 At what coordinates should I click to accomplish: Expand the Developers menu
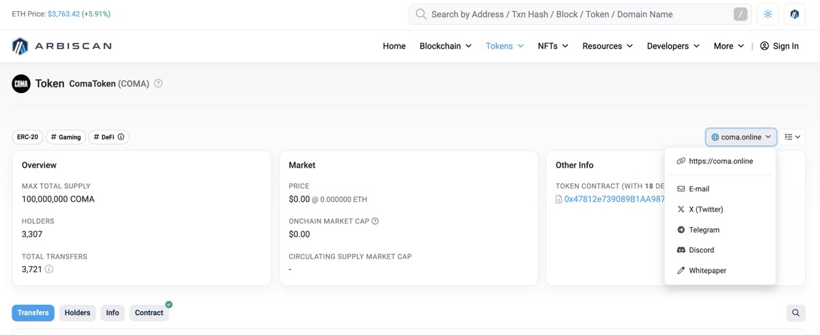point(673,46)
